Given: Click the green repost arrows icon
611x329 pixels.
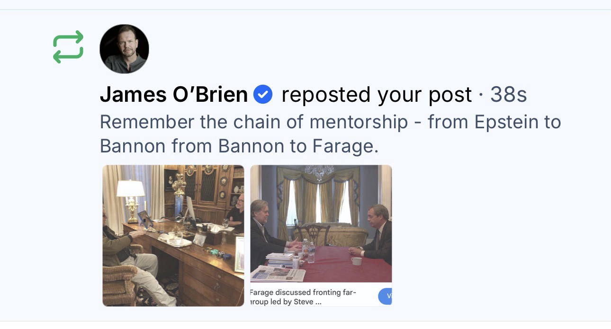Looking at the screenshot, I should point(68,47).
